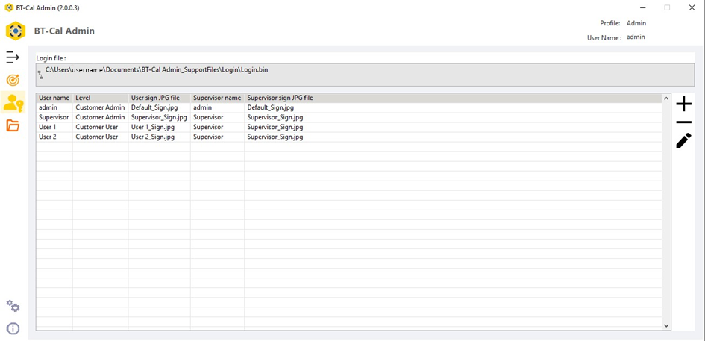Click the BT-Cal Admin hexagon logo
Image resolution: width=705 pixels, height=341 pixels.
coord(16,31)
